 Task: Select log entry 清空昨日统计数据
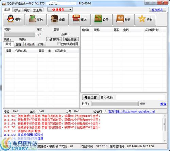[x=22, y=131]
